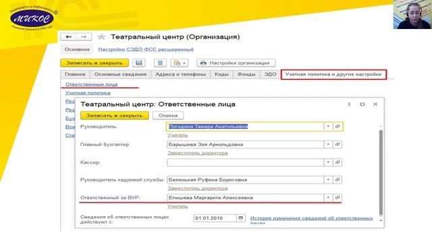Open the dialog's three-dot more menu
The width and height of the screenshot is (432, 243).
point(349,105)
